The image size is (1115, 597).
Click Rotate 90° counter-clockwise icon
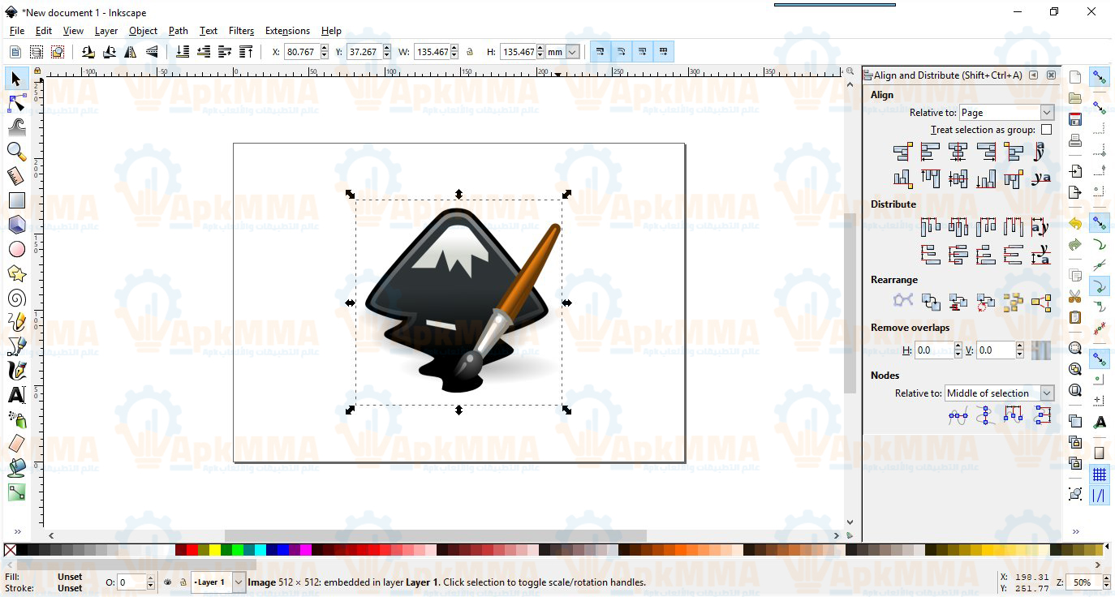tap(88, 52)
